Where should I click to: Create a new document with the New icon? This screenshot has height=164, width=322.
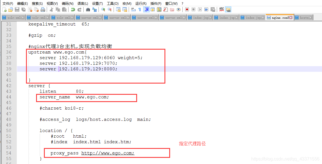(4, 10)
